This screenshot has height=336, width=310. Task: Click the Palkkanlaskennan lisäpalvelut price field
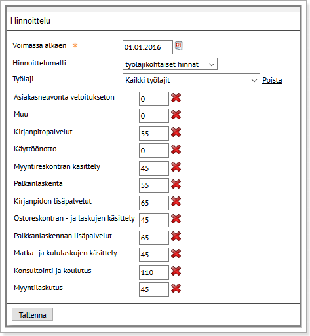[x=154, y=238]
